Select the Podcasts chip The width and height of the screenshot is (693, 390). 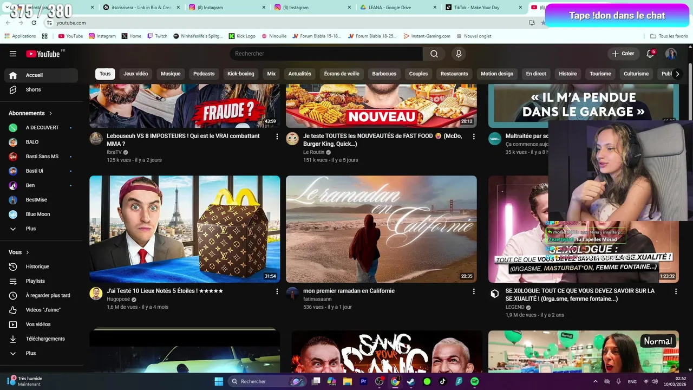[204, 74]
